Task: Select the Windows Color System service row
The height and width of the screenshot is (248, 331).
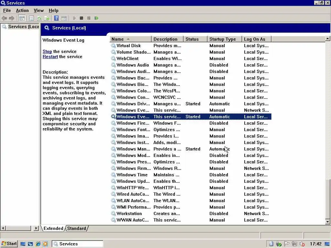Action: click(x=191, y=91)
